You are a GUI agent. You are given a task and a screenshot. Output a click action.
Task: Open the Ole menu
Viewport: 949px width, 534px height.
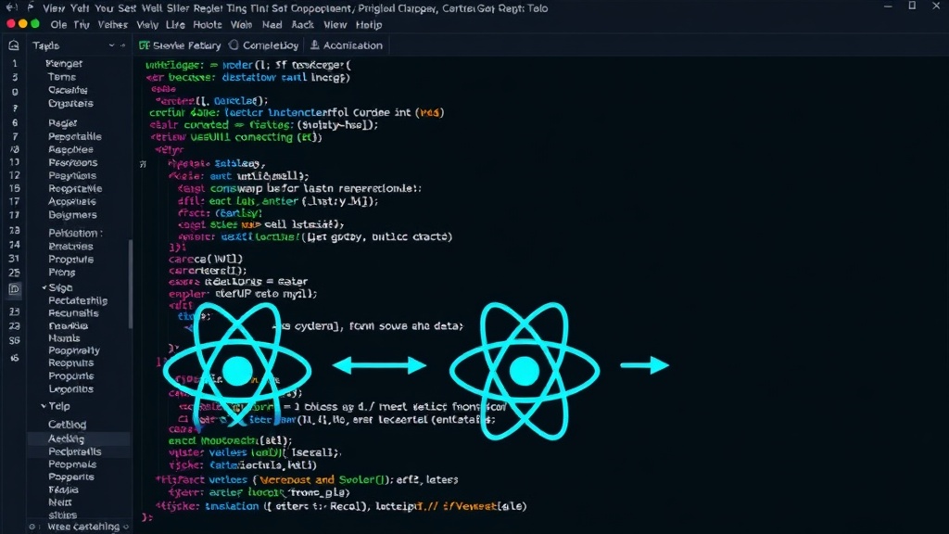tap(58, 25)
